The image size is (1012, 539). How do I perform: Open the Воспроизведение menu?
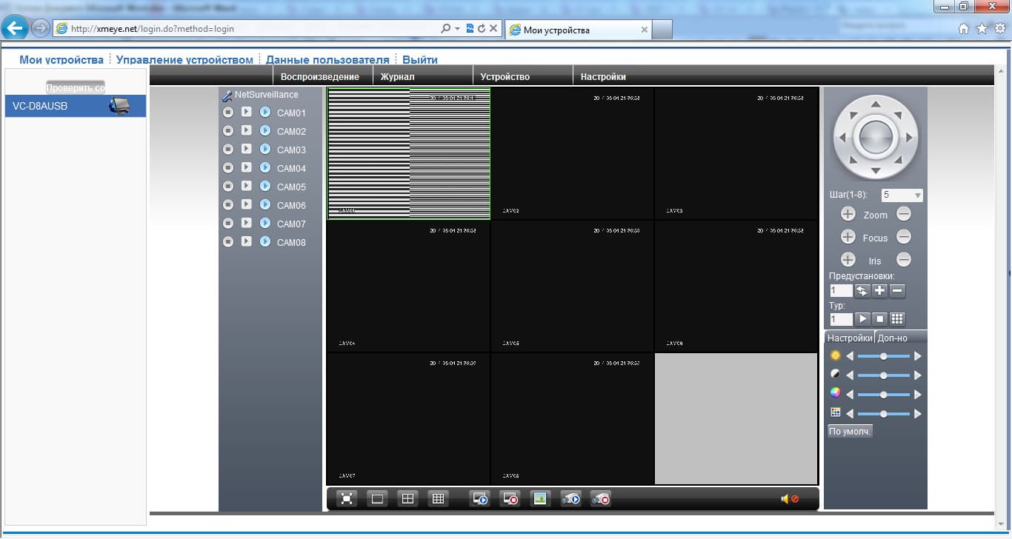pos(320,76)
